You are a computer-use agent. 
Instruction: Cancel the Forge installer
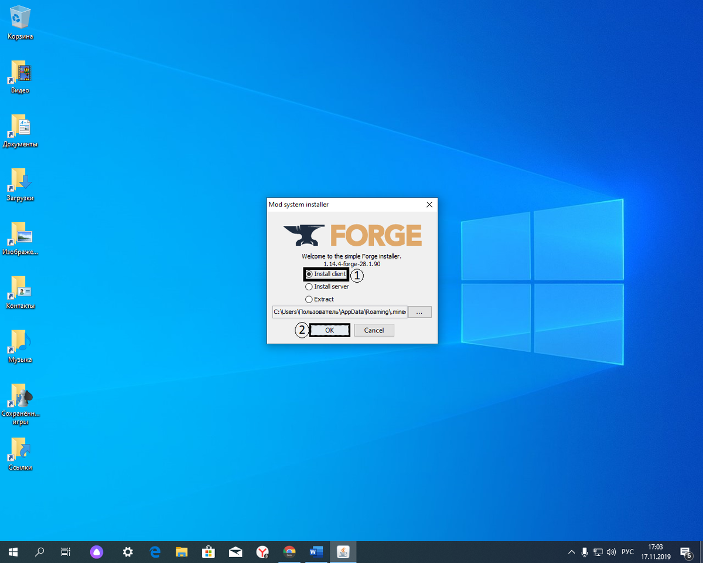point(374,330)
